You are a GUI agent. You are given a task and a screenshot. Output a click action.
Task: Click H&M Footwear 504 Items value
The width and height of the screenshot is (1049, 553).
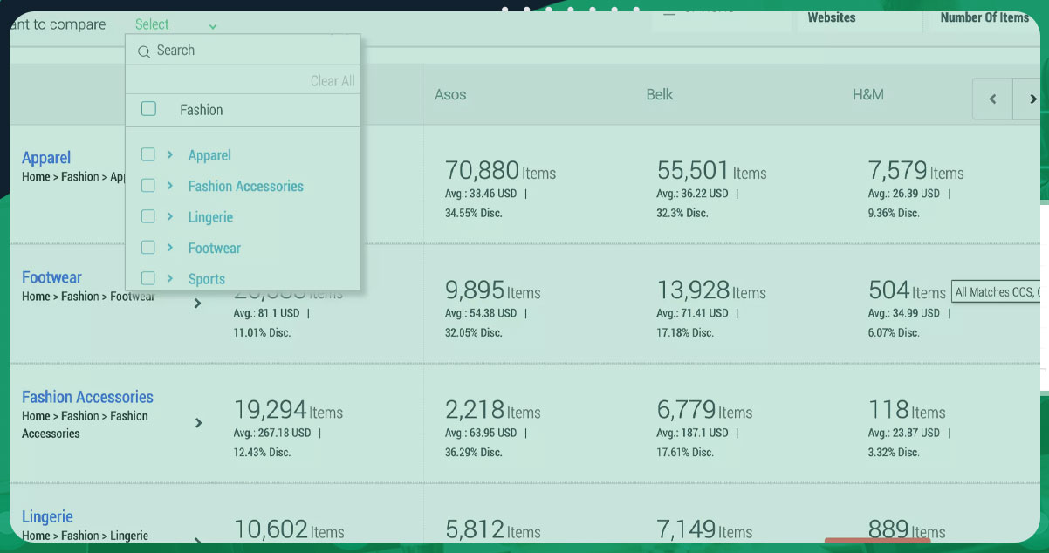(907, 290)
